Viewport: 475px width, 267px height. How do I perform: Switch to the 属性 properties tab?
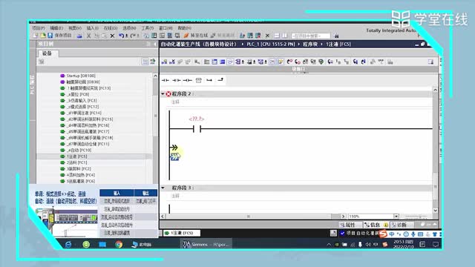(x=350, y=225)
